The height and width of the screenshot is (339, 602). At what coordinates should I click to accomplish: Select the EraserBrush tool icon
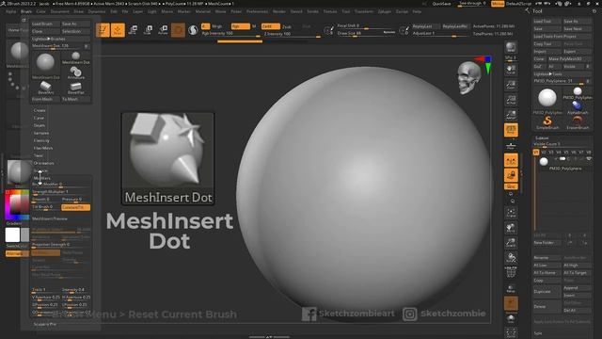(x=578, y=122)
